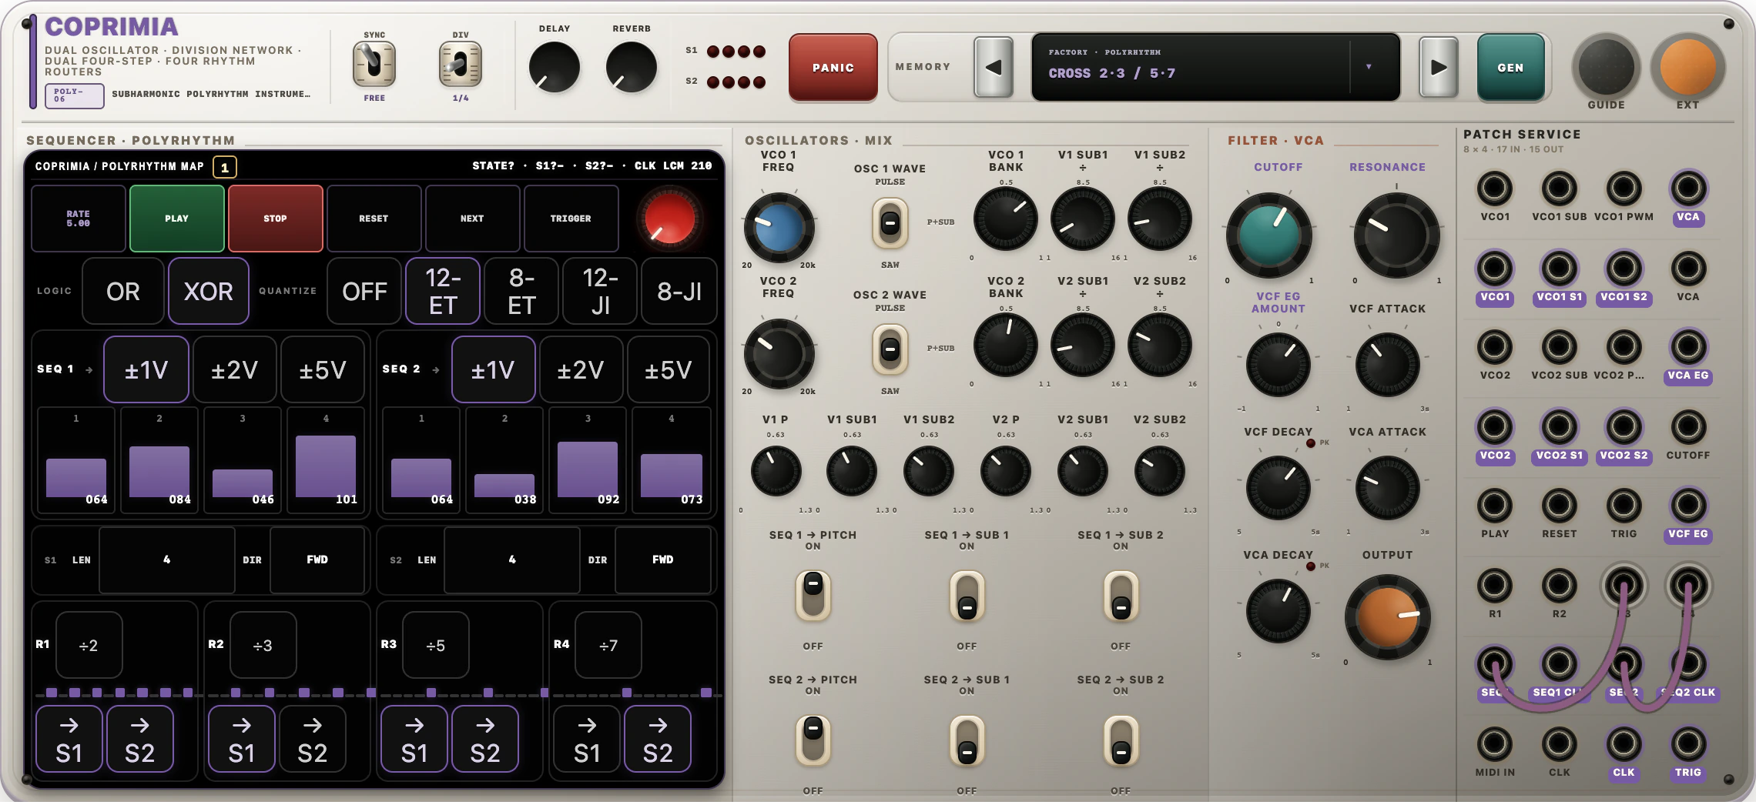Toggle the DIV switch labeled 1/4
The image size is (1756, 805).
point(461,64)
